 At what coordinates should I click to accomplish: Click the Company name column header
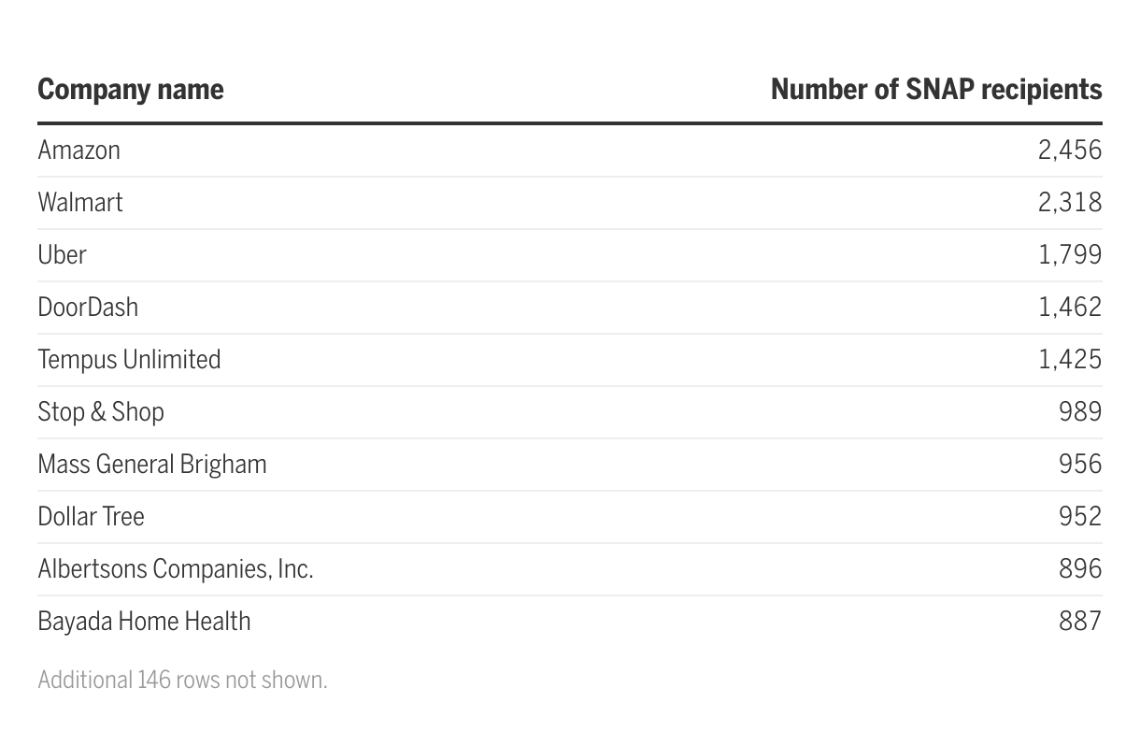tap(131, 90)
